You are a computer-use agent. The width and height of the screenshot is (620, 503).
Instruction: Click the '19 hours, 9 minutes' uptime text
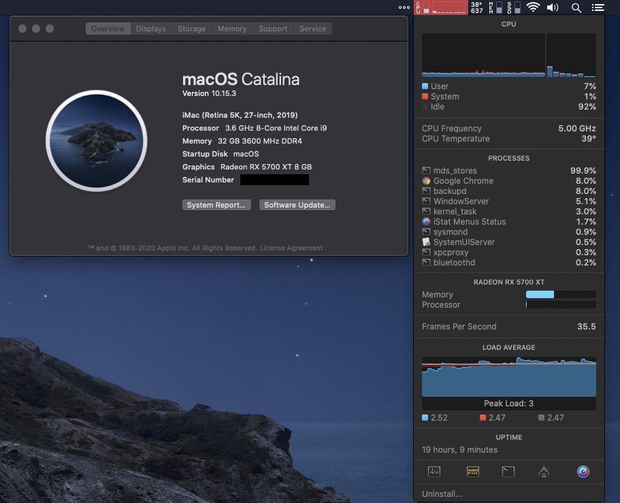point(459,450)
